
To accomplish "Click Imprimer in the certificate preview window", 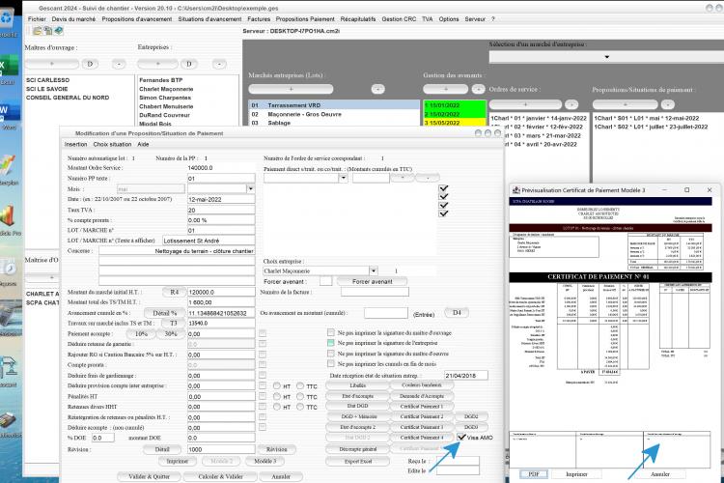I will pos(576,473).
